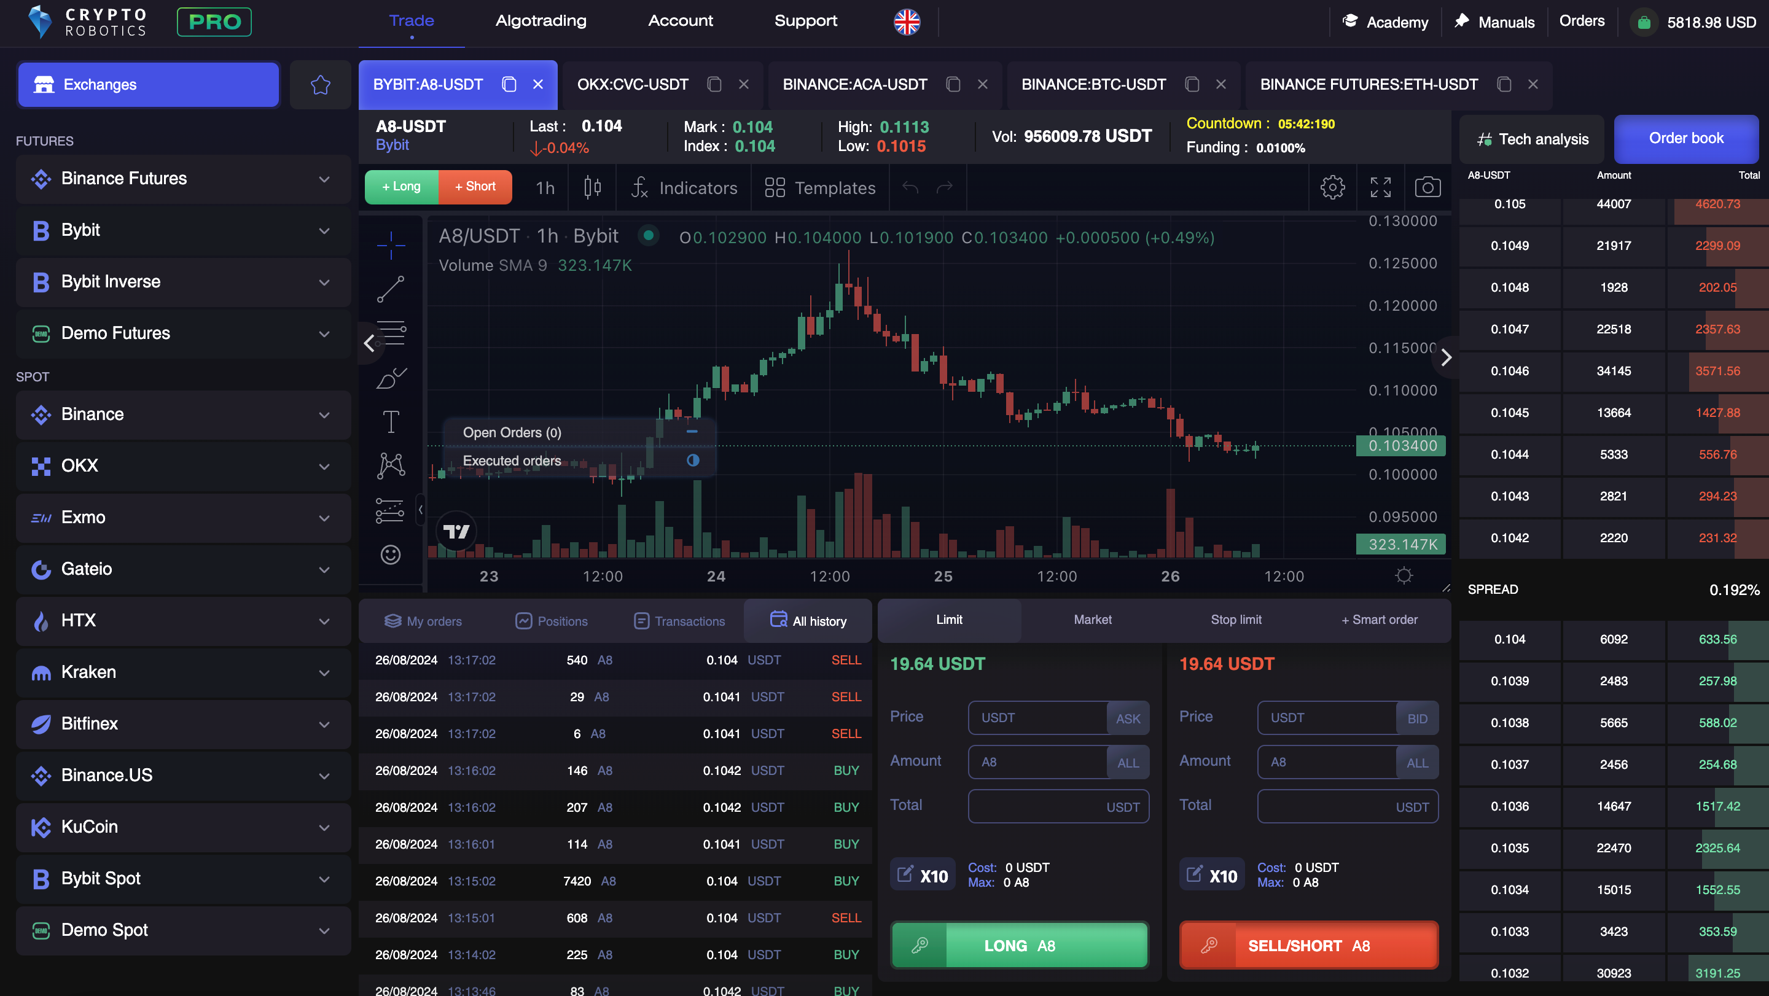Close the OKX:CVC-USDT tab
The height and width of the screenshot is (996, 1769).
pyautogui.click(x=743, y=84)
